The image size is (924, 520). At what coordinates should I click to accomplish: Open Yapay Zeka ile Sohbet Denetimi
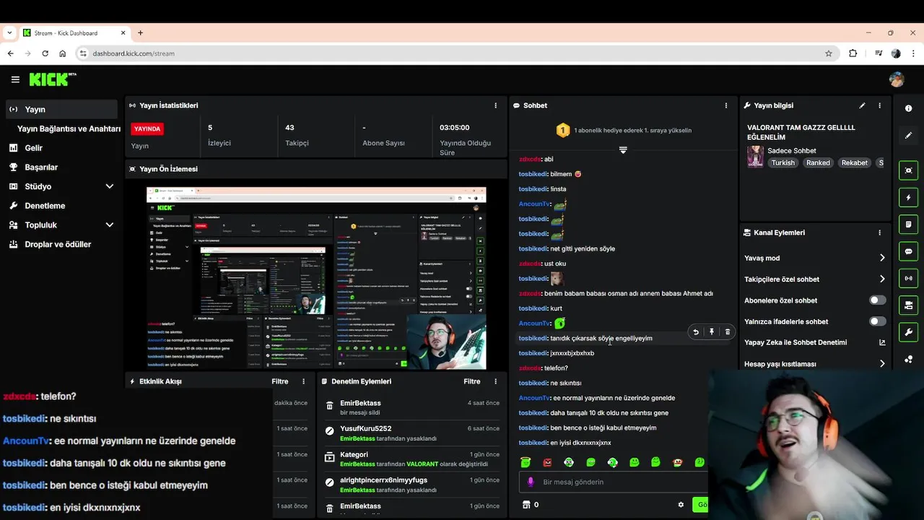click(x=815, y=342)
